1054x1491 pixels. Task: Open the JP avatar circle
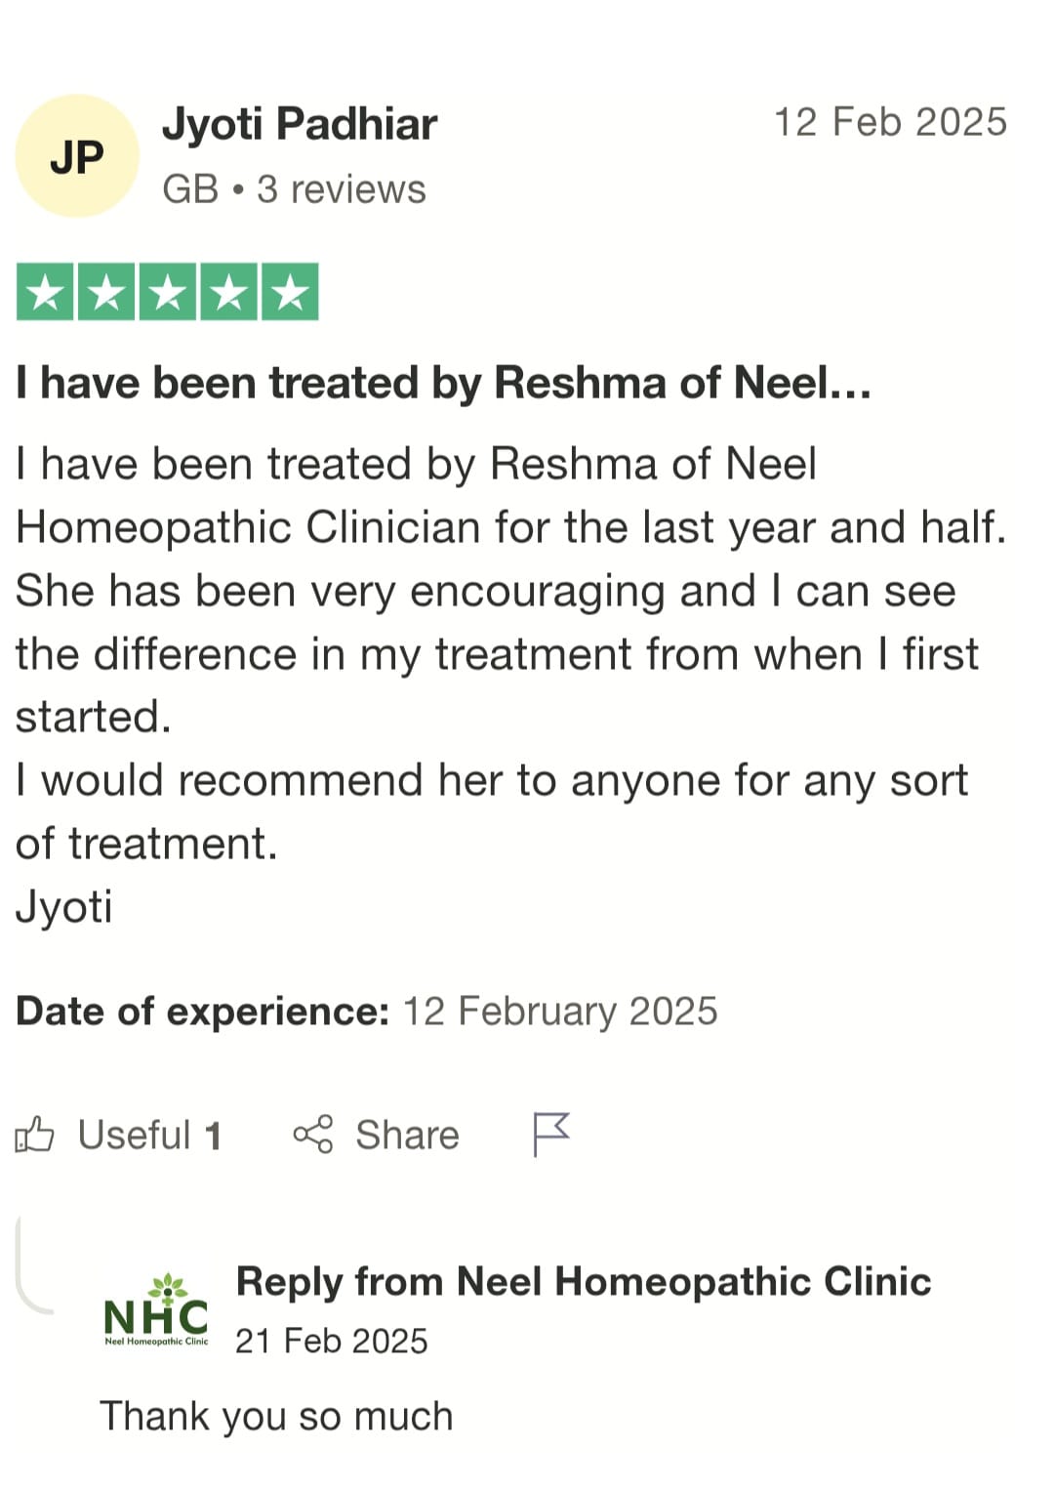tap(77, 156)
